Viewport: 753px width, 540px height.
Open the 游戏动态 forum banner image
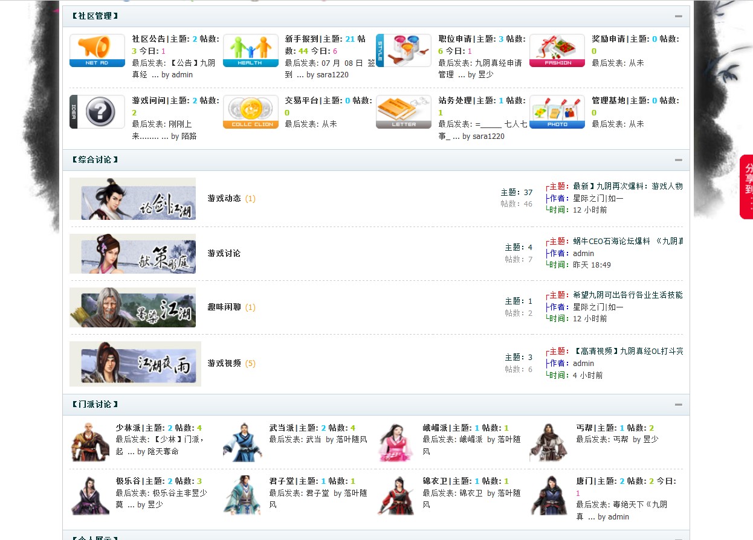click(x=133, y=199)
